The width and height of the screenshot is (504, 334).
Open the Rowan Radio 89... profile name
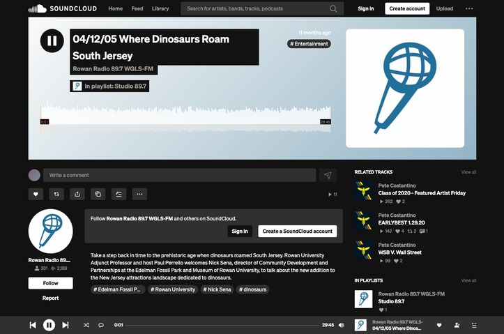click(x=49, y=260)
